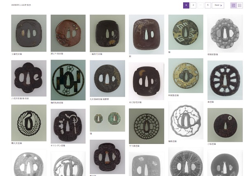Screen dimensions: 247x176
Task: Go to page 2 of results
Action: [x=193, y=5]
